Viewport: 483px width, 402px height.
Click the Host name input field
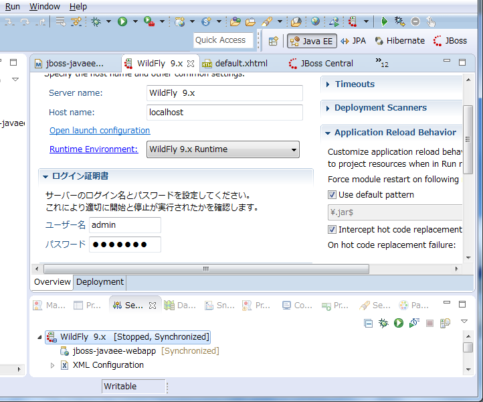(225, 113)
